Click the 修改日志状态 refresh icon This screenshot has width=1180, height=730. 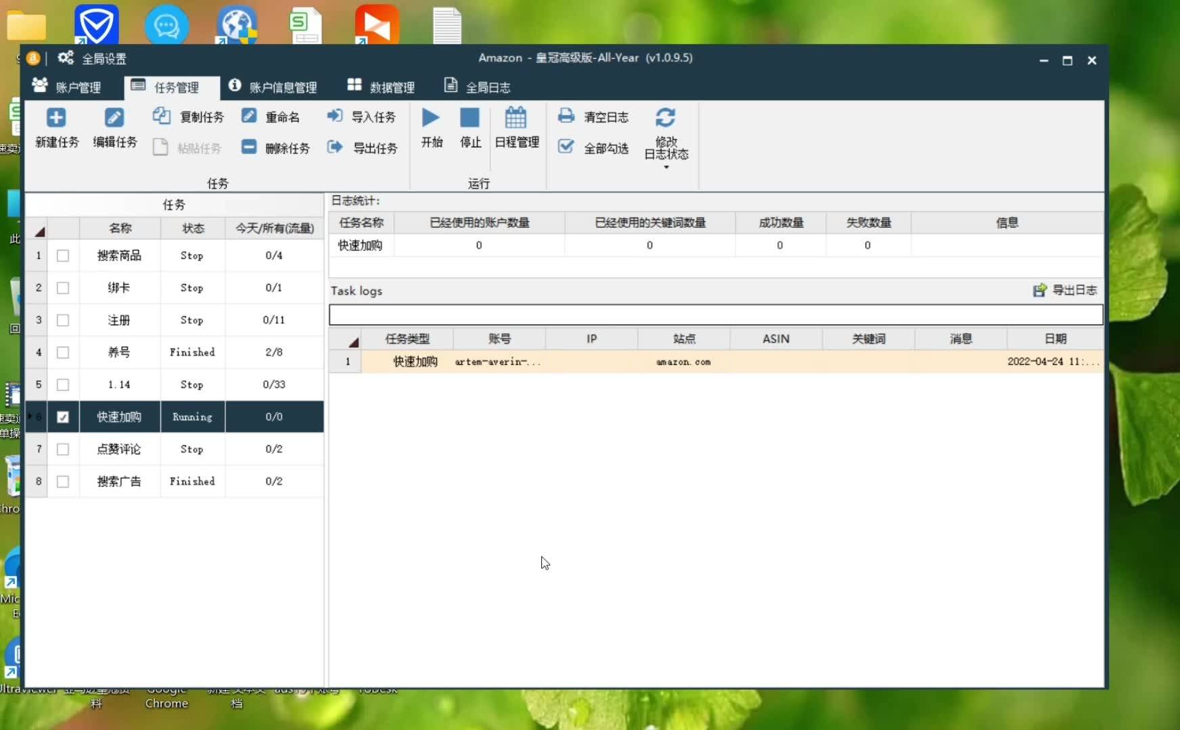(x=666, y=118)
